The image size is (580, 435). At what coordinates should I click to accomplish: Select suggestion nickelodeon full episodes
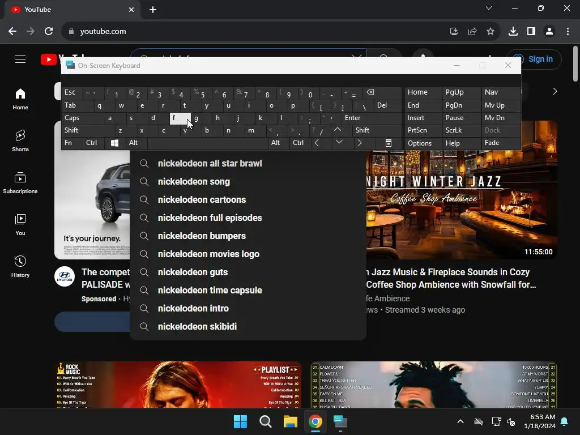tap(248, 218)
